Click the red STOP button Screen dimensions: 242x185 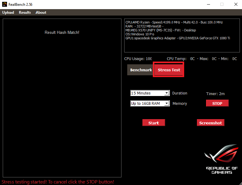coord(217,103)
